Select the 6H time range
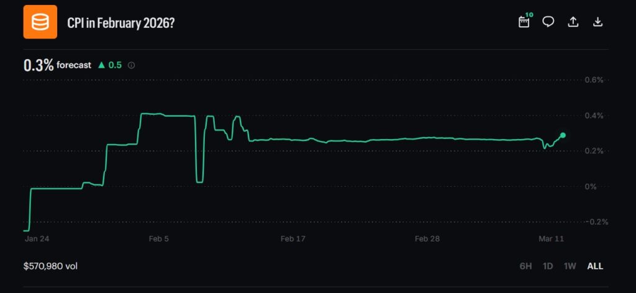 (x=525, y=266)
